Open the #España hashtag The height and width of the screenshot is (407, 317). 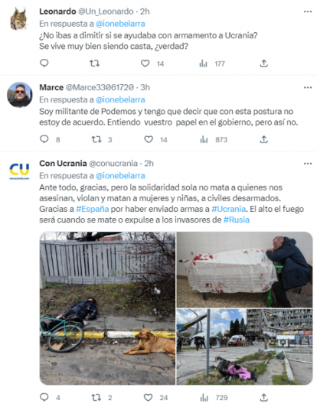[x=92, y=209]
